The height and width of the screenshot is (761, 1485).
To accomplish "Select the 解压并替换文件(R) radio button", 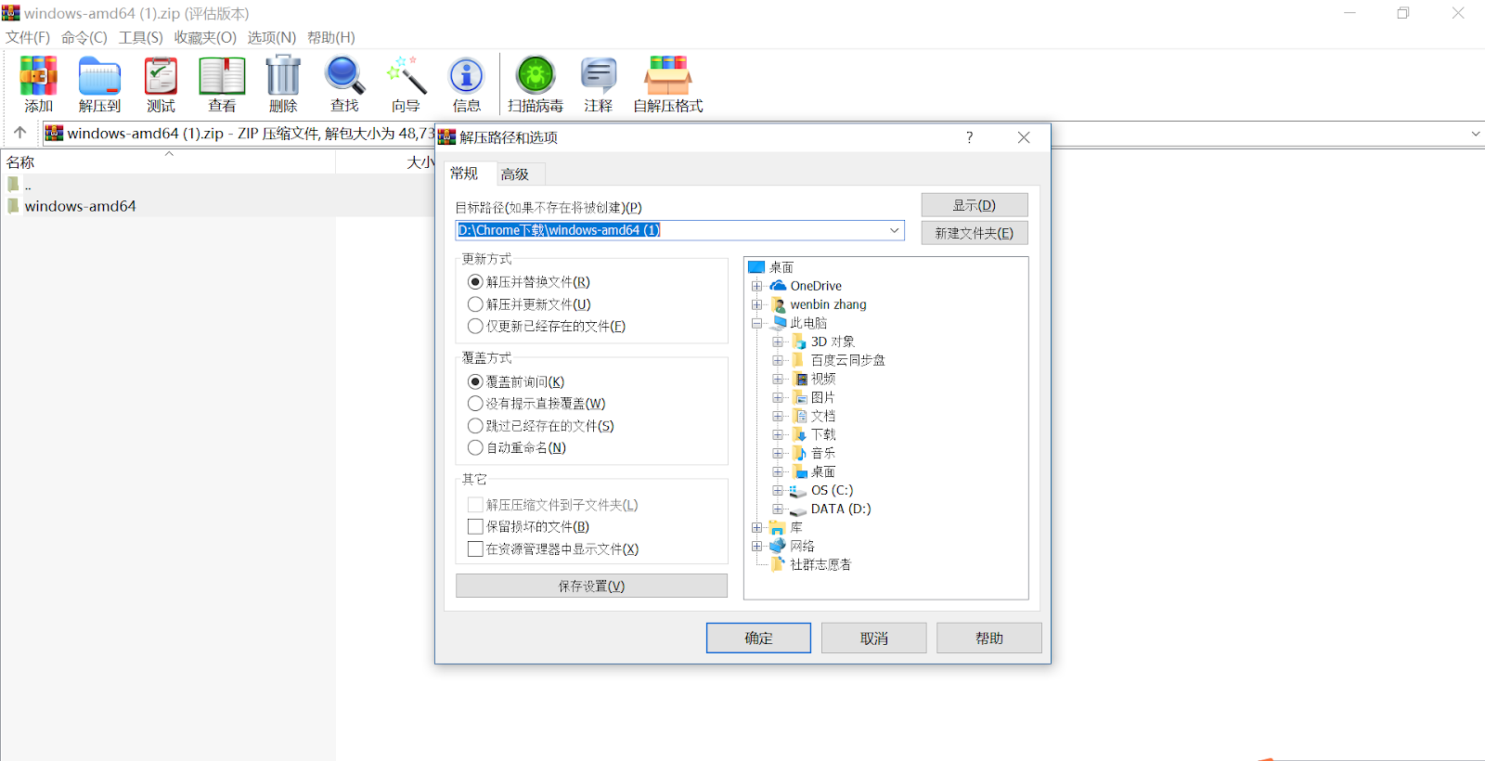I will pyautogui.click(x=475, y=282).
